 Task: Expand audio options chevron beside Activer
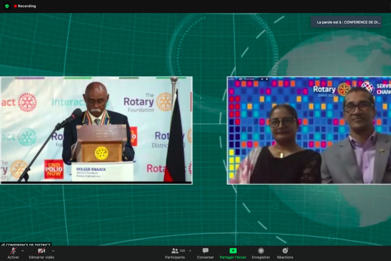point(23,251)
